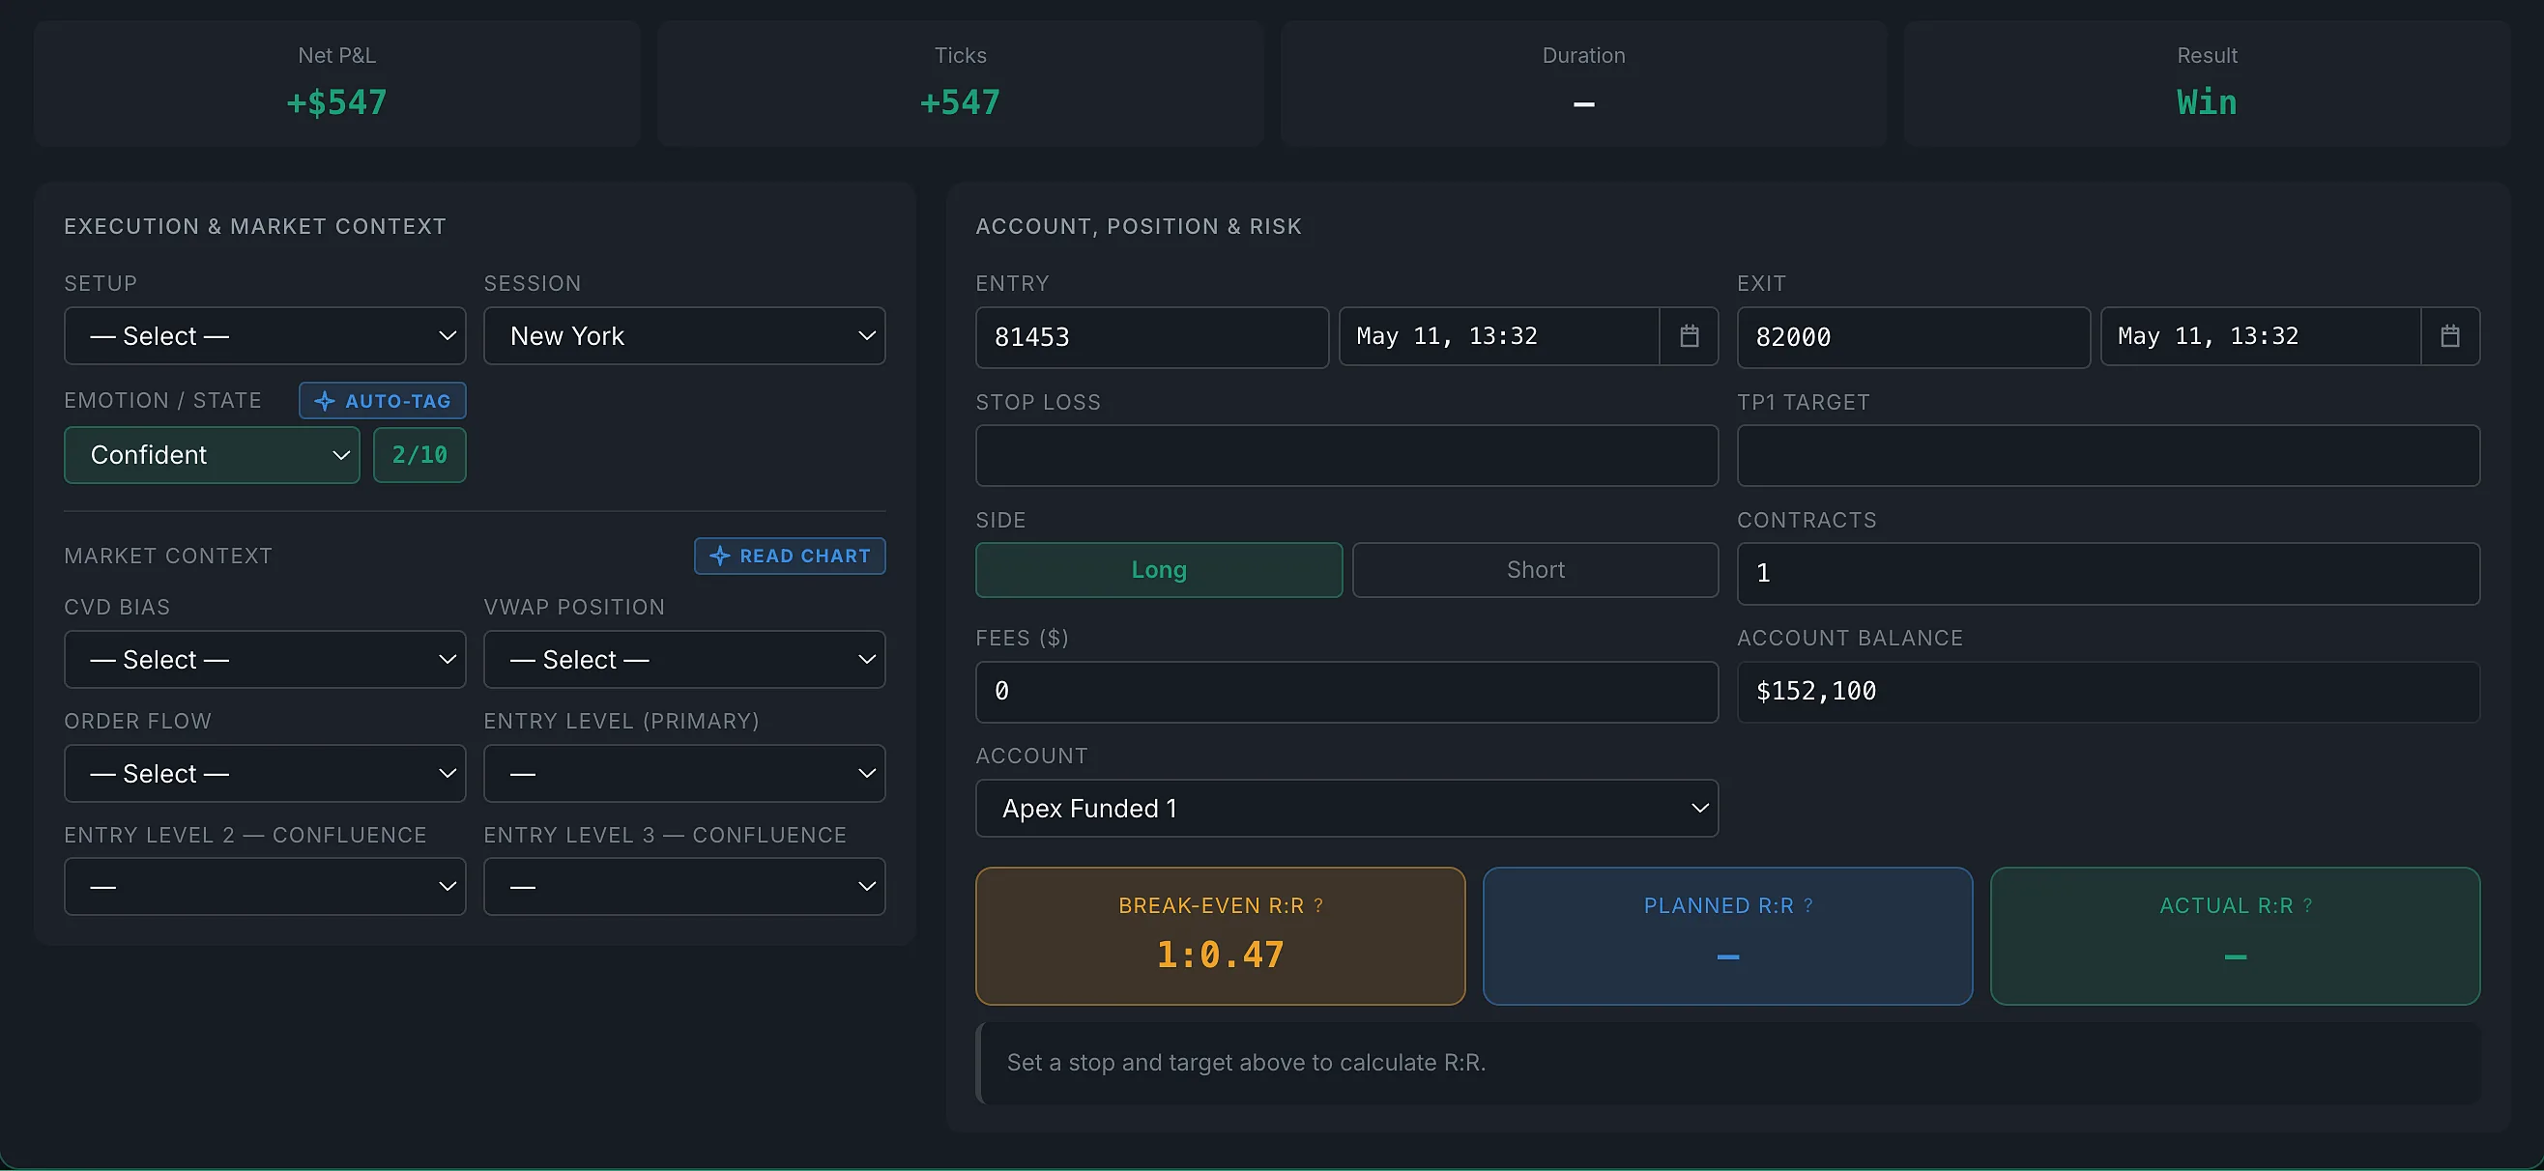Select the Short side toggle
This screenshot has height=1171, width=2544.
pyautogui.click(x=1535, y=570)
